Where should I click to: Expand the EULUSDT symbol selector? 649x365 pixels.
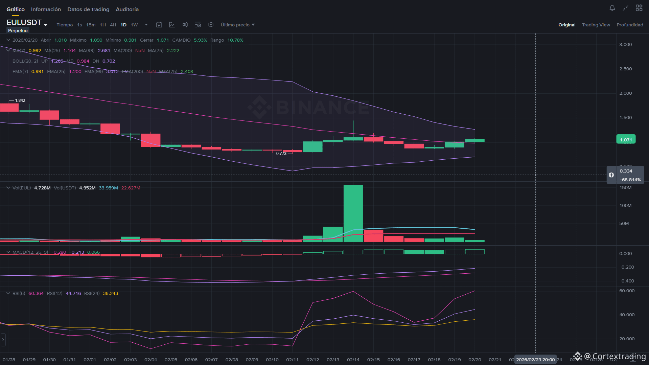point(46,25)
